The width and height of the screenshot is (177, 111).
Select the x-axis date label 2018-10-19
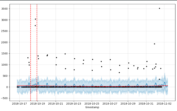pos(38,103)
